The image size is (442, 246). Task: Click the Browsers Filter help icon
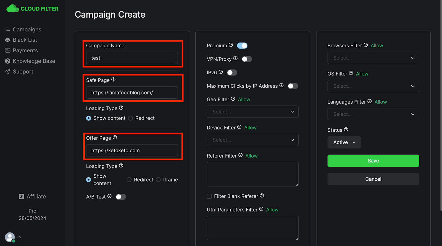pos(365,45)
